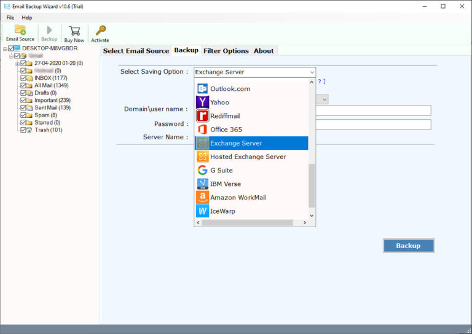Screen dimensions: 472x334
Task: Click the Spam folder icon
Action: (x=29, y=115)
